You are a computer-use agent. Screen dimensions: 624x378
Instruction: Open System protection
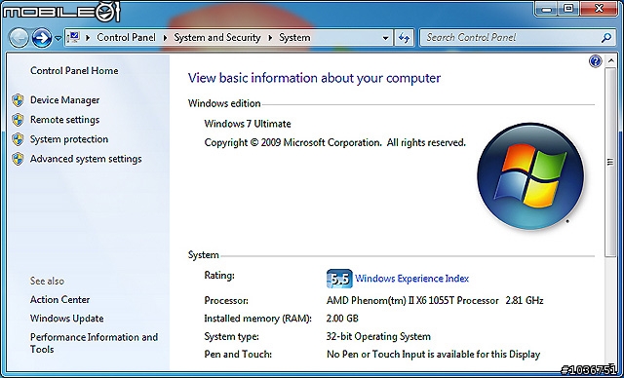[69, 139]
